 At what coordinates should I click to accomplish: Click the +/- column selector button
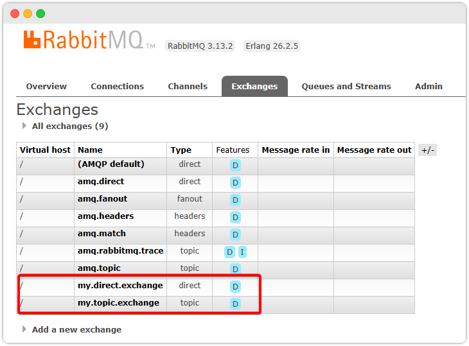(427, 150)
